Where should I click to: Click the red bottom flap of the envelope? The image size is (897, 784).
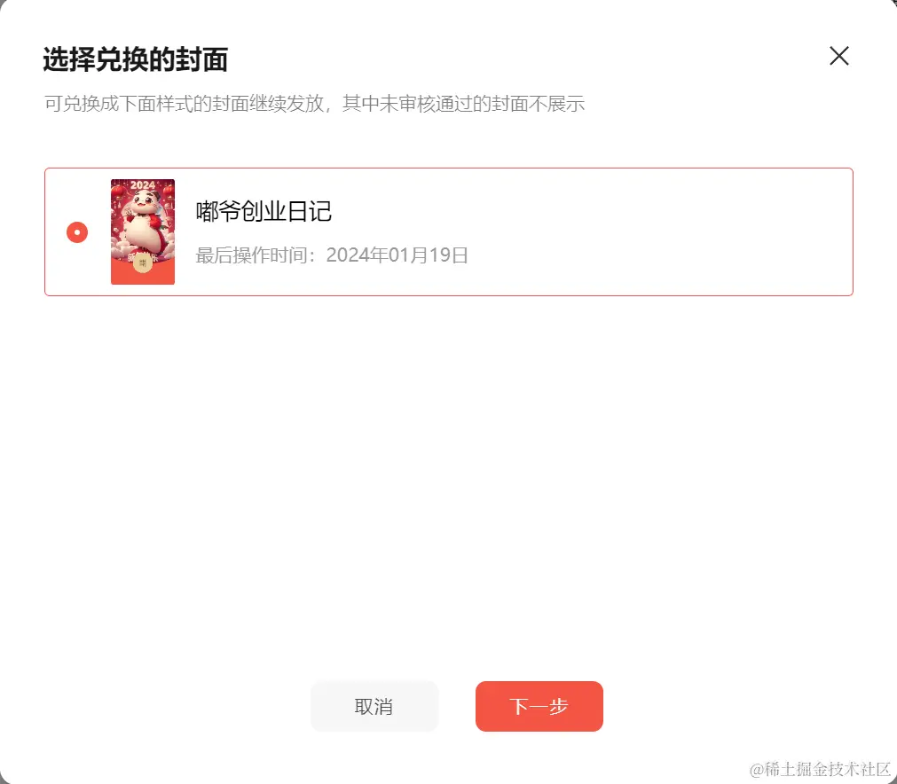pyautogui.click(x=143, y=271)
